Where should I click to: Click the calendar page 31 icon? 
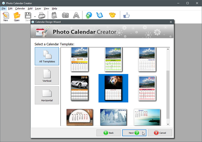[54, 15]
